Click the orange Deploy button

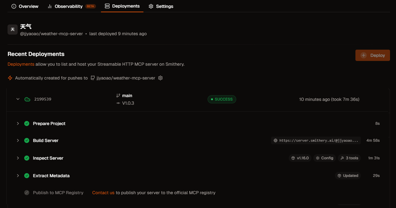click(x=372, y=55)
